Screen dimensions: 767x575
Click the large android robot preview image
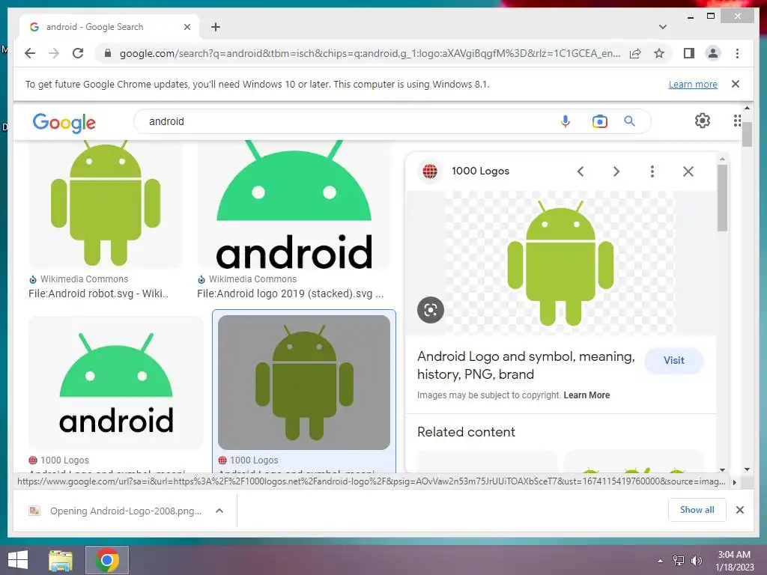560,263
